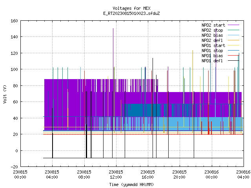251x188 pixels.
Task: Click the y-axis tick label 60
Action: click(x=15, y=102)
